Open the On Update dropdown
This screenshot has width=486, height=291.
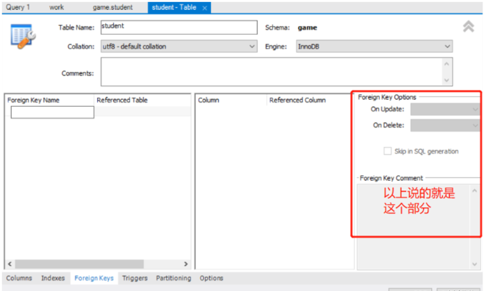tap(444, 109)
